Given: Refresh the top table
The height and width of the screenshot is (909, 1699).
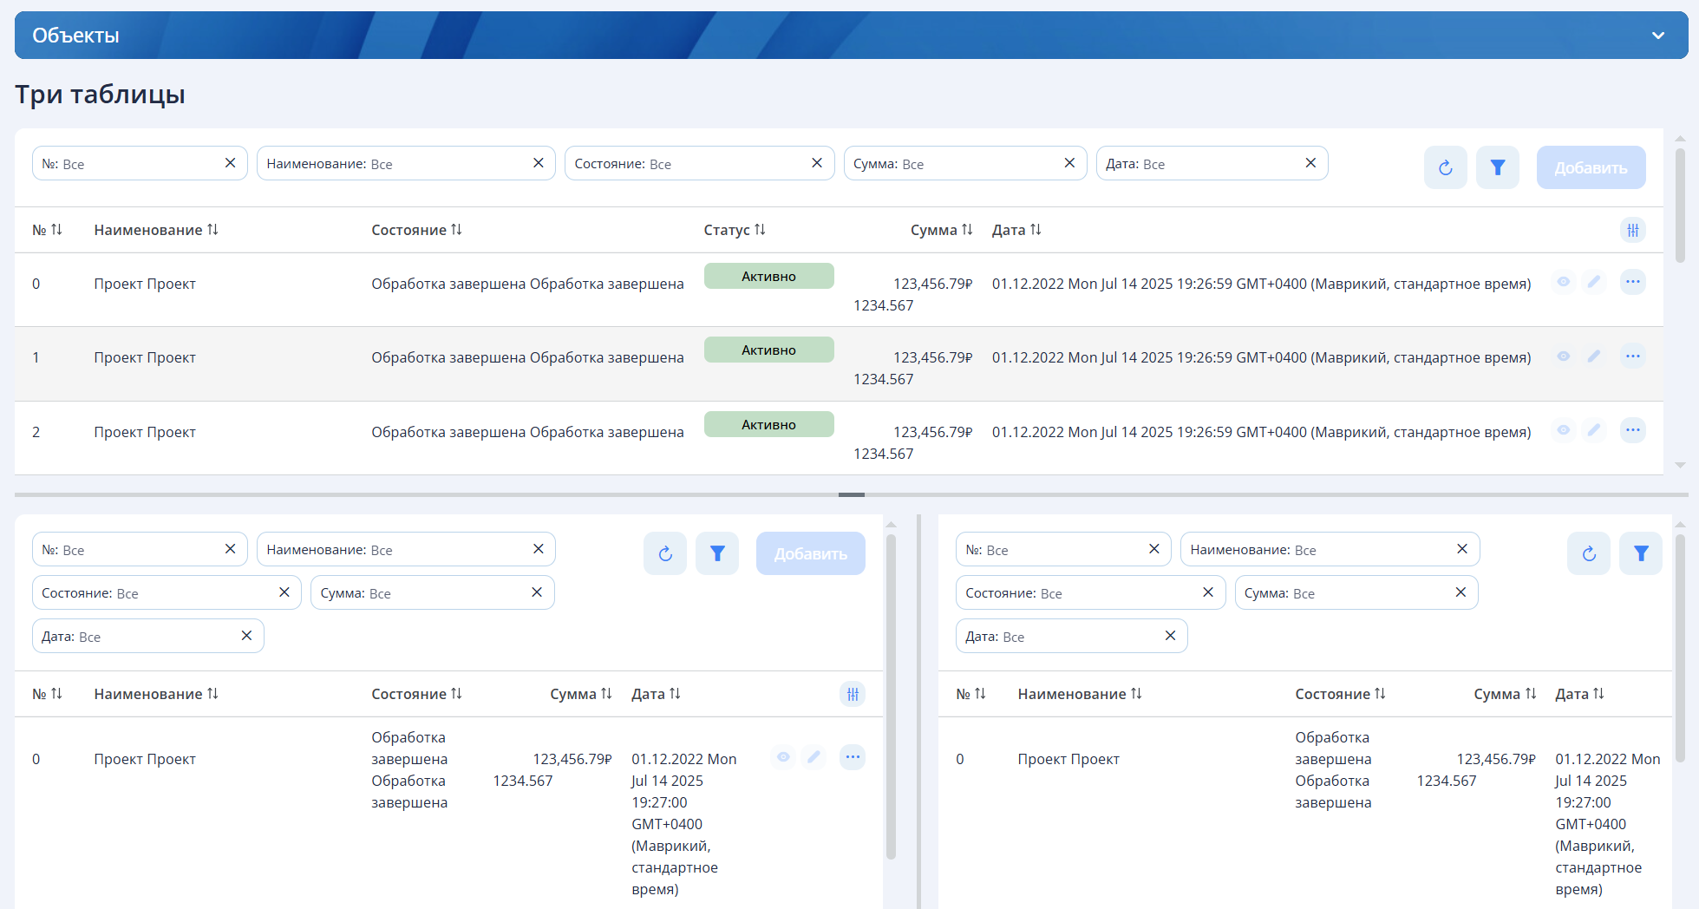Looking at the screenshot, I should [x=1446, y=167].
